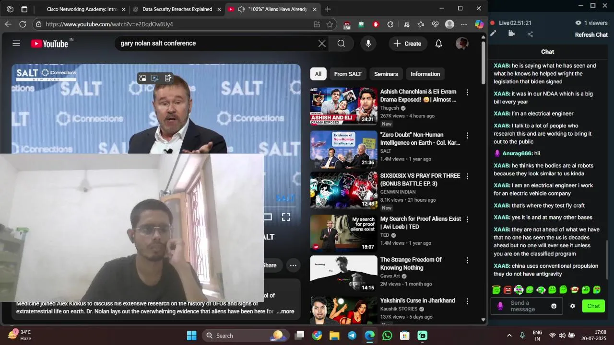
Task: Select the From SALT filter chip
Action: tap(348, 74)
